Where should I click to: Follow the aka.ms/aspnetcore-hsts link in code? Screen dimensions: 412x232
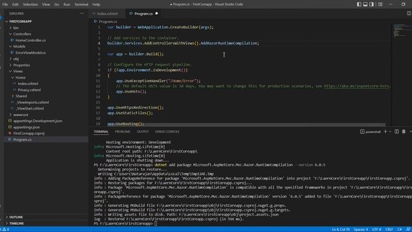click(357, 86)
